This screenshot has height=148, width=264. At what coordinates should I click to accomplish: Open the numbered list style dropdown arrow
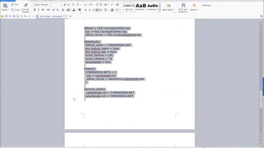click(94, 5)
